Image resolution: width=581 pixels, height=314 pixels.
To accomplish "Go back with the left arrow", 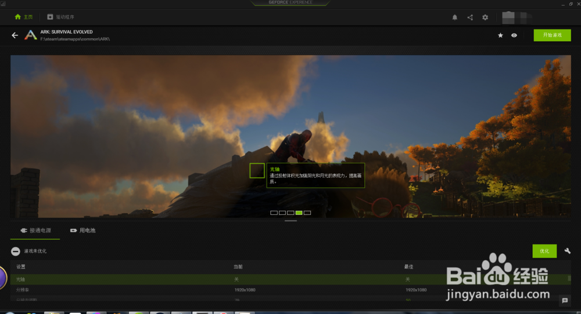I will [15, 35].
